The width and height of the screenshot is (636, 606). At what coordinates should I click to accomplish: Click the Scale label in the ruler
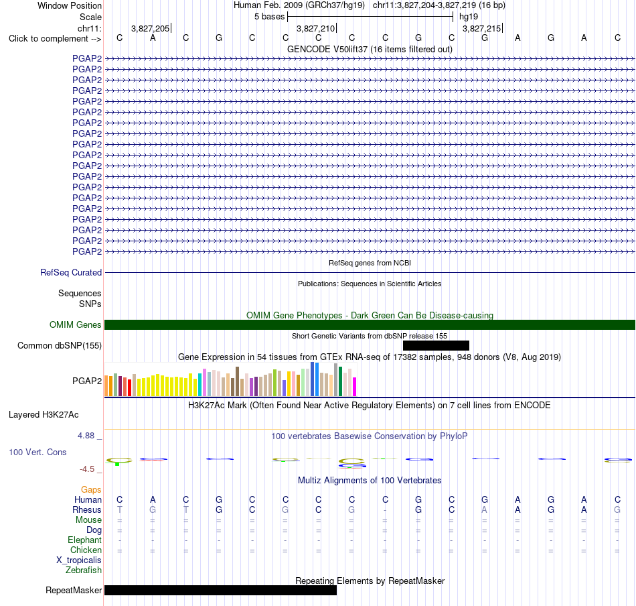pyautogui.click(x=90, y=17)
